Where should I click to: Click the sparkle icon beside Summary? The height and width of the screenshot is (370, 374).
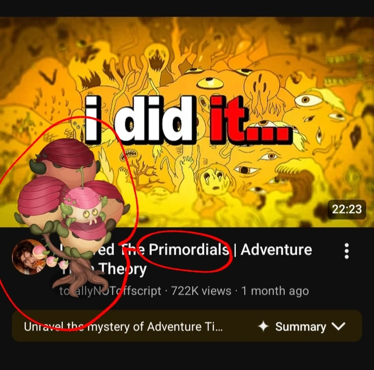click(264, 326)
